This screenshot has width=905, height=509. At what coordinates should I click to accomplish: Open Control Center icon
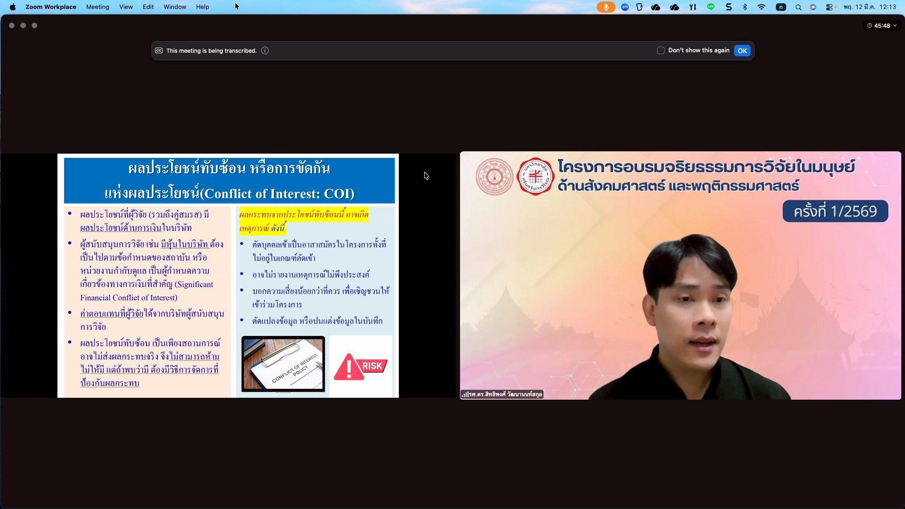coord(829,7)
